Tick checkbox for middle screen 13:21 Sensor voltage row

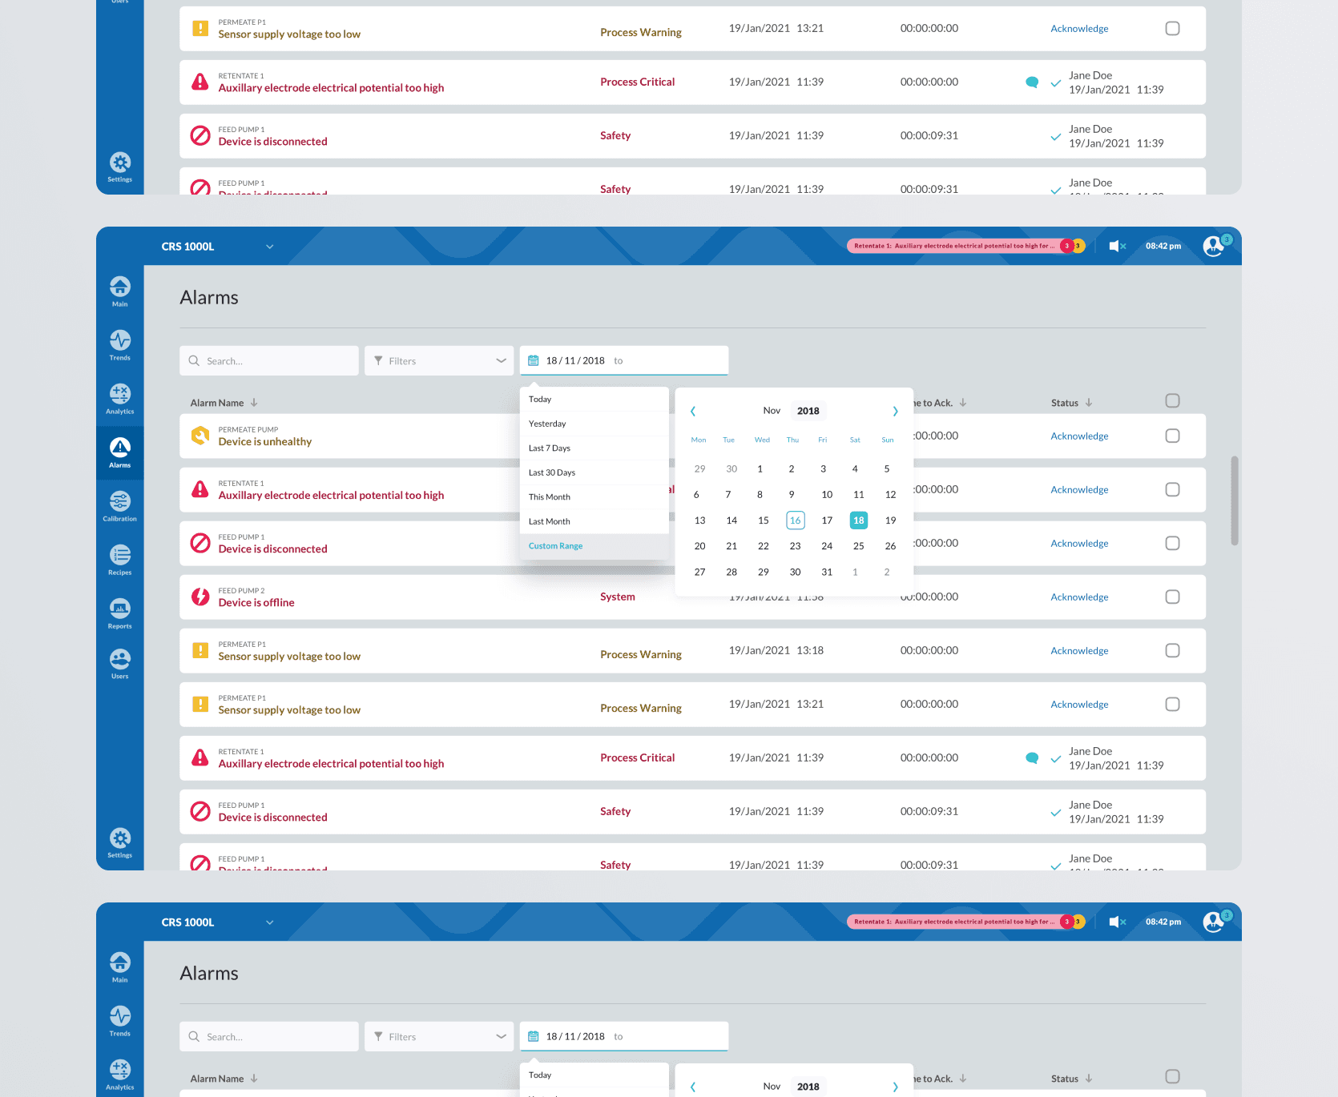click(x=1172, y=704)
